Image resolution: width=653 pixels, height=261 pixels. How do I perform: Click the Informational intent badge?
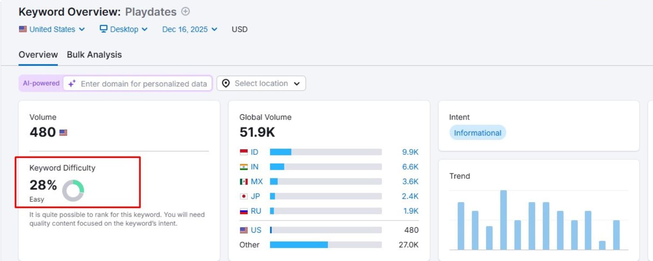point(477,133)
